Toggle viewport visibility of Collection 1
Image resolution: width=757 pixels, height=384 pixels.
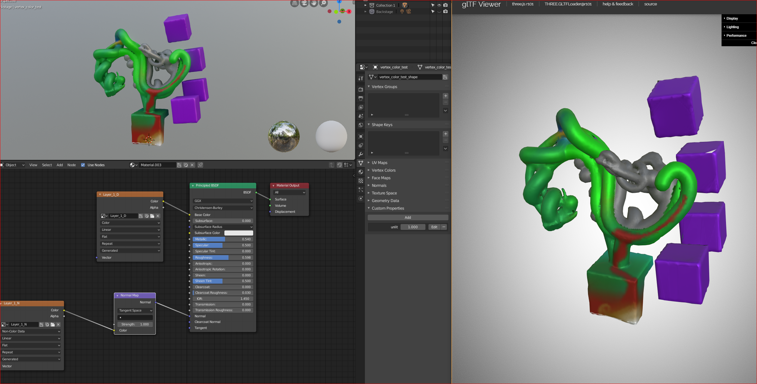(439, 5)
